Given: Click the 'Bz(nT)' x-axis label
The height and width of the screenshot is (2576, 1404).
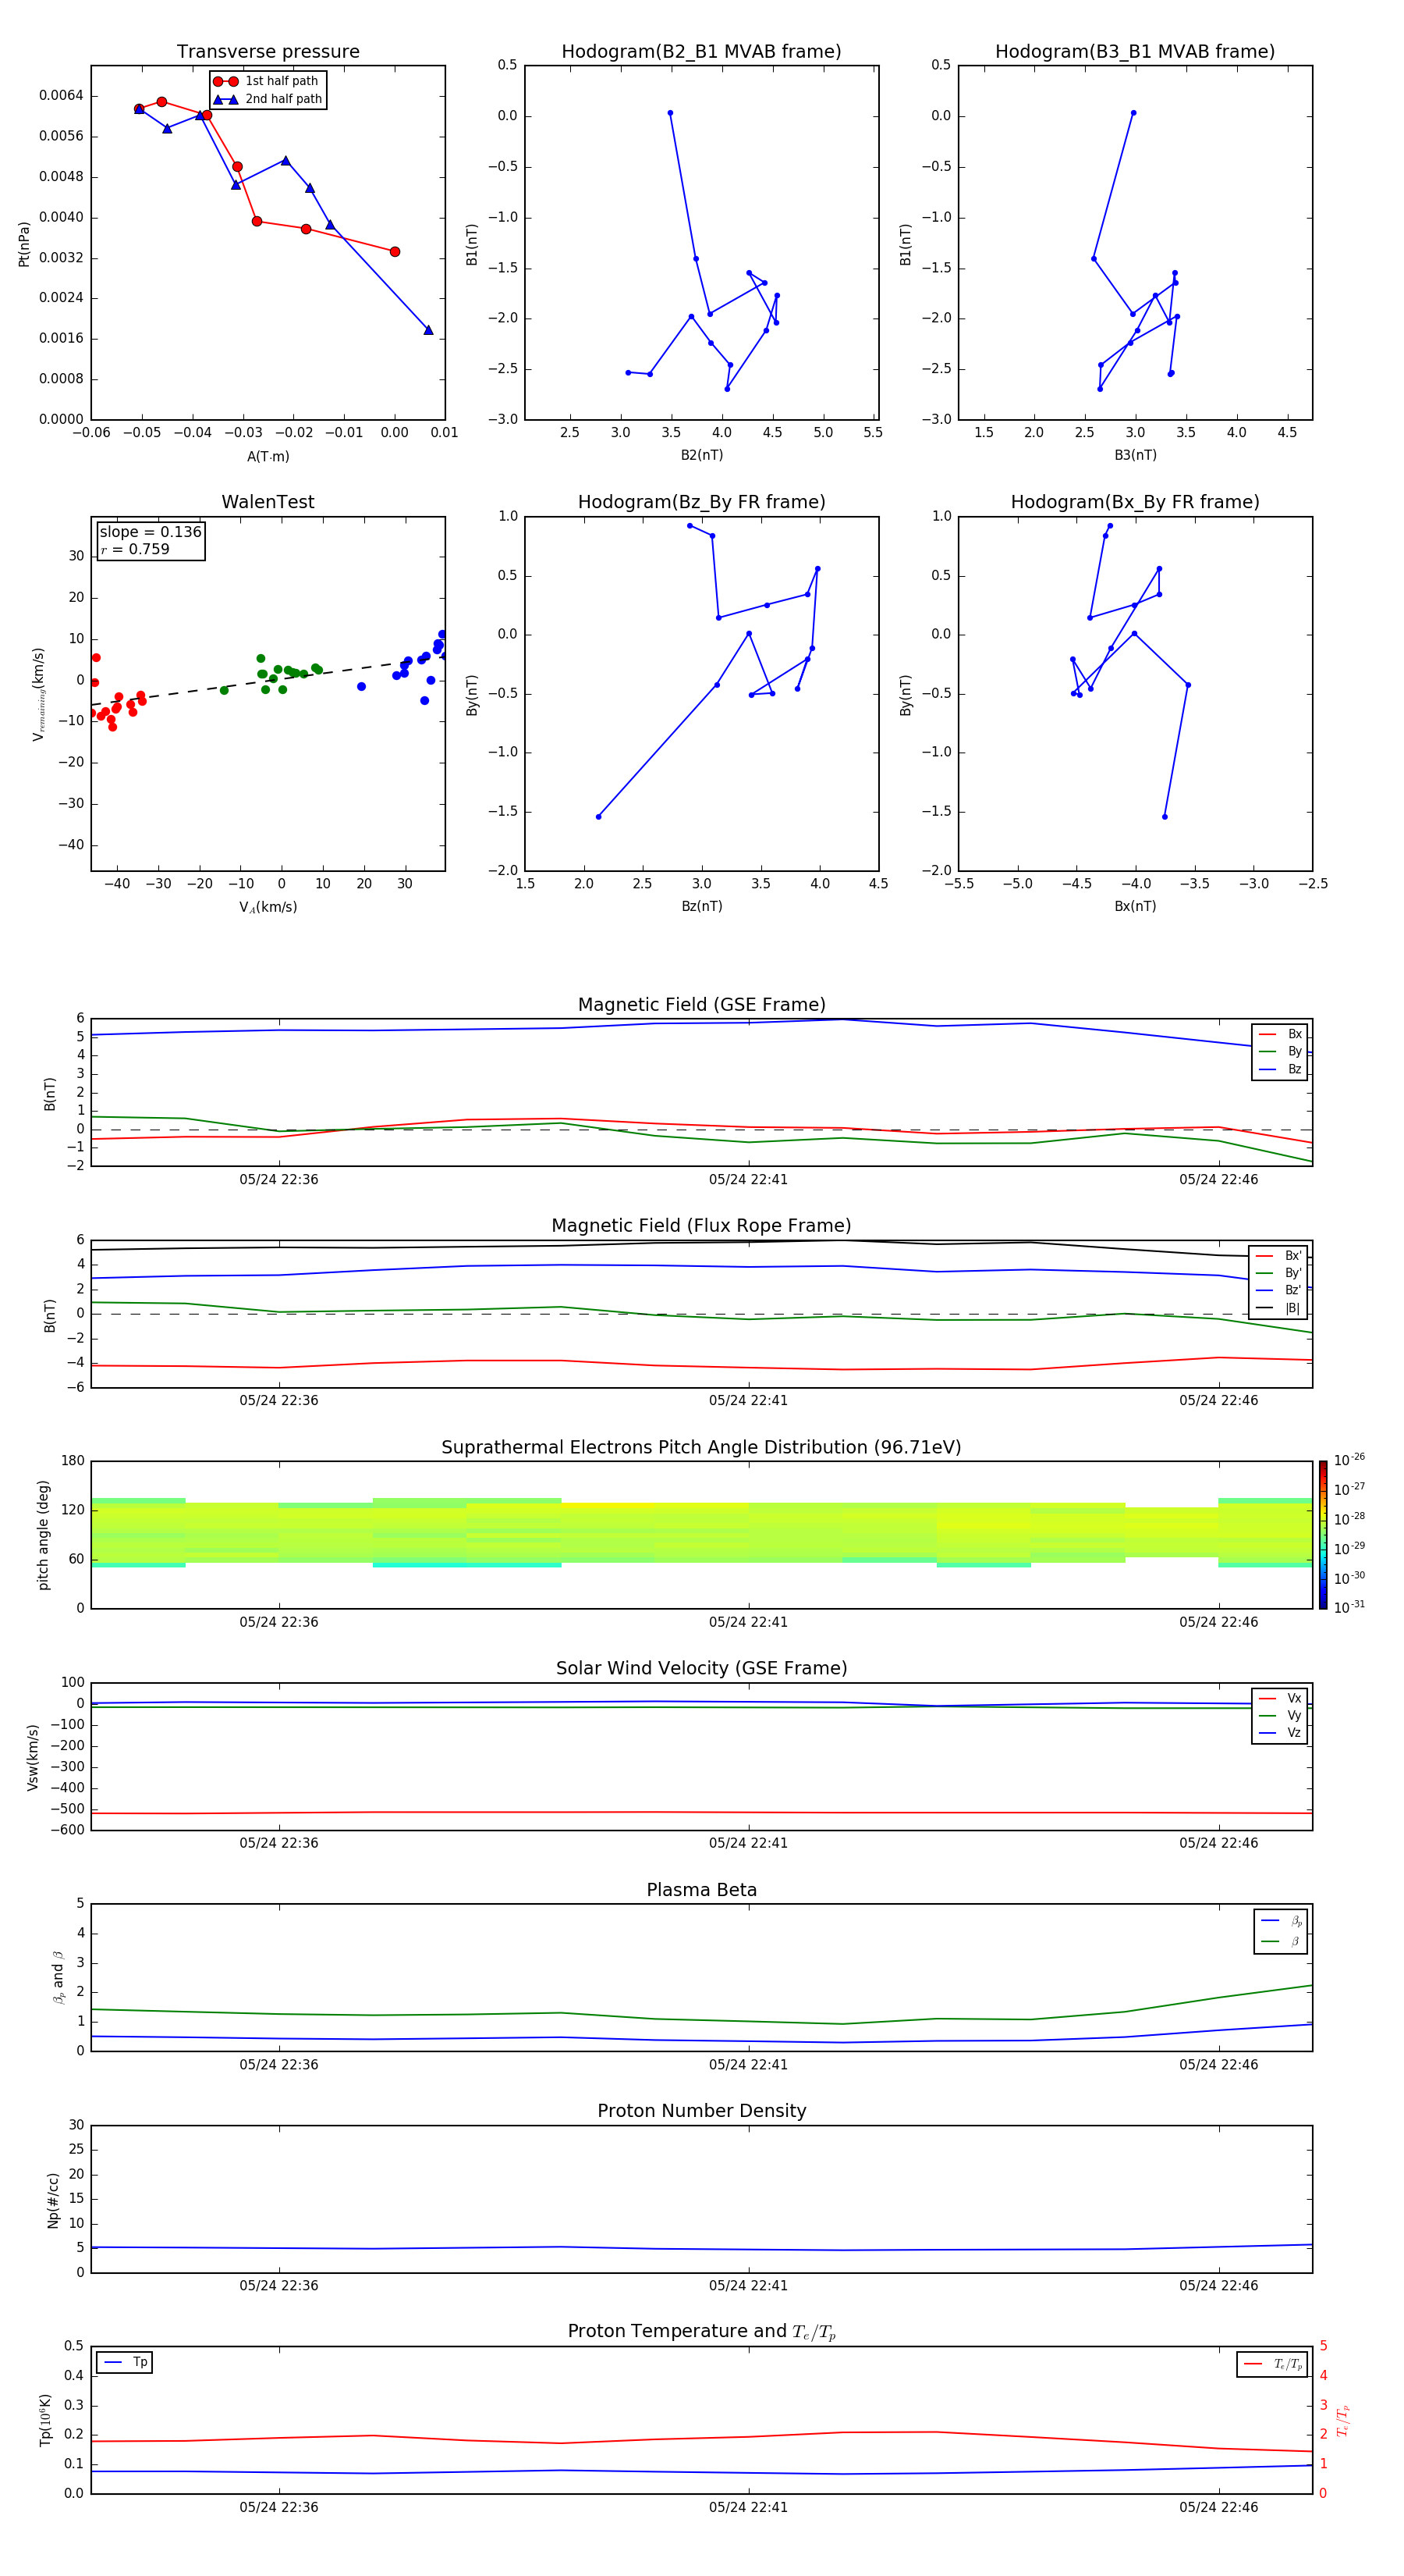Looking at the screenshot, I should pyautogui.click(x=701, y=906).
